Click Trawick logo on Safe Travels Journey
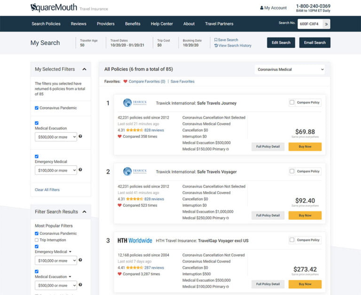 tap(135, 102)
